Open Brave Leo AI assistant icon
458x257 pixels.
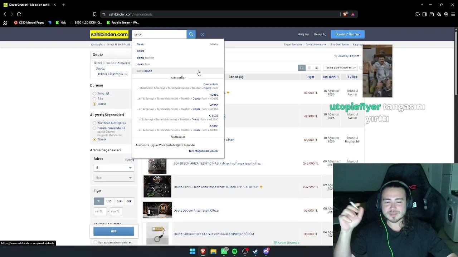(x=439, y=14)
